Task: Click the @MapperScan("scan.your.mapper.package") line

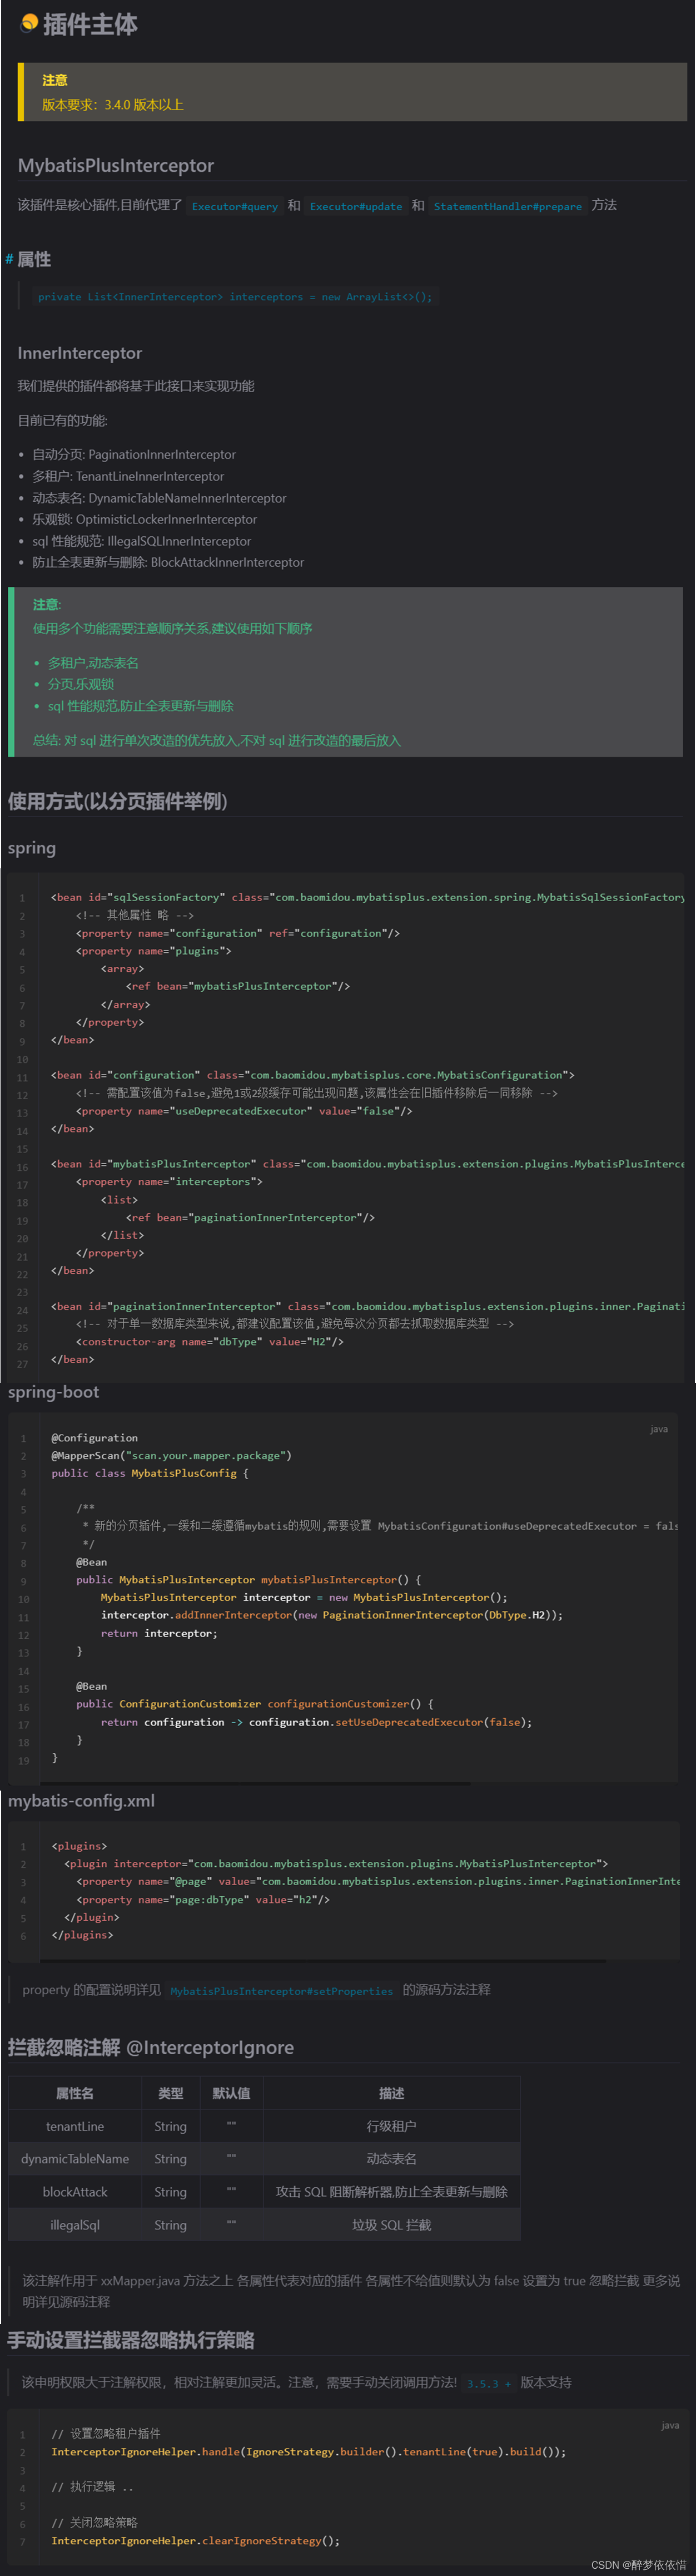Action: click(x=171, y=1455)
